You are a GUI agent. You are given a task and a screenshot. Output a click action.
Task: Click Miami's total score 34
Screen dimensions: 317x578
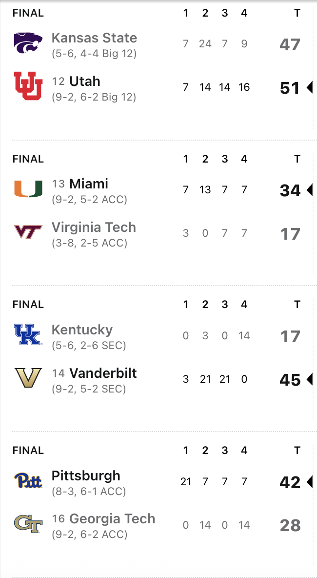(x=290, y=190)
